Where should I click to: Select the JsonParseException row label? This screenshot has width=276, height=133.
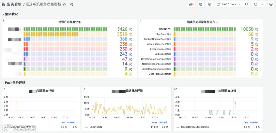coord(160,74)
